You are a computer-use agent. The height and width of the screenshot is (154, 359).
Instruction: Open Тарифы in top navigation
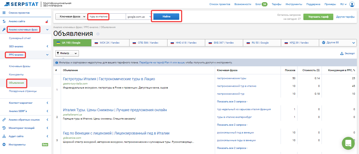coord(276,4)
